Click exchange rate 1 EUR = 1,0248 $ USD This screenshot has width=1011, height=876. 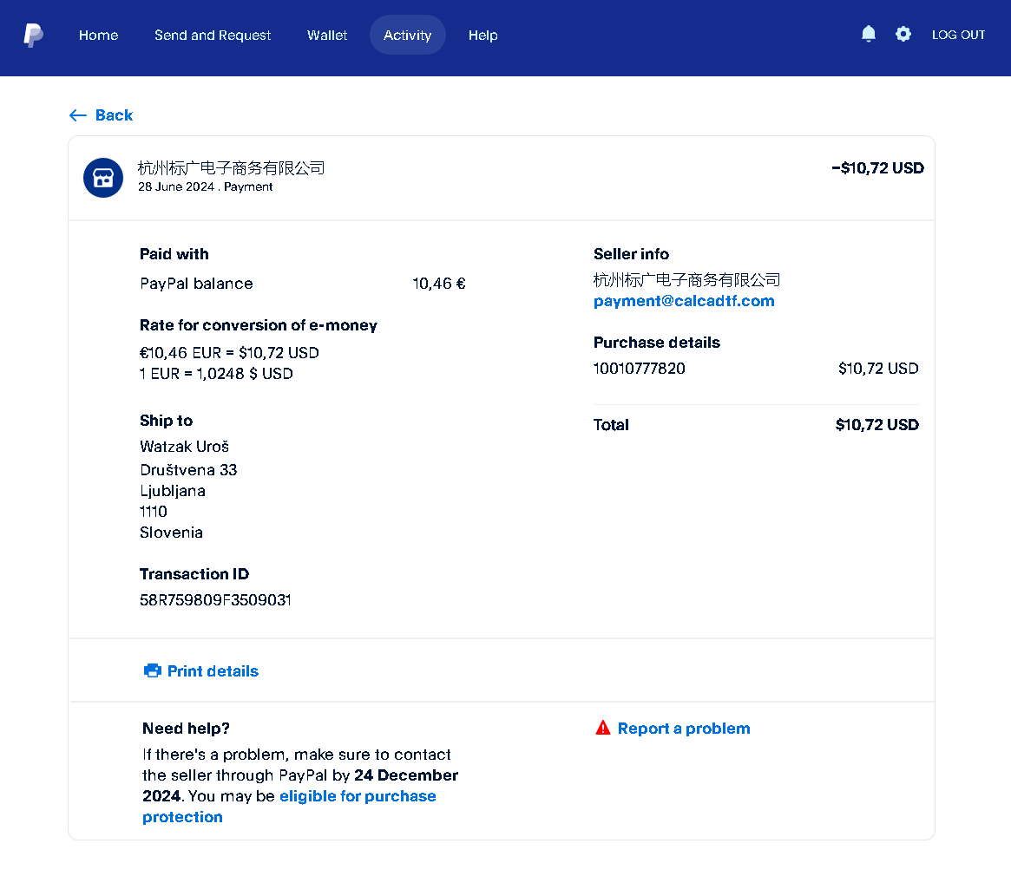[x=216, y=374]
